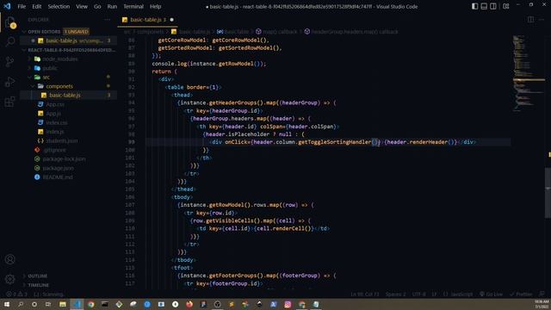Viewport: 551px width, 310px height.
Task: Open package.json file
Action: coord(58,169)
